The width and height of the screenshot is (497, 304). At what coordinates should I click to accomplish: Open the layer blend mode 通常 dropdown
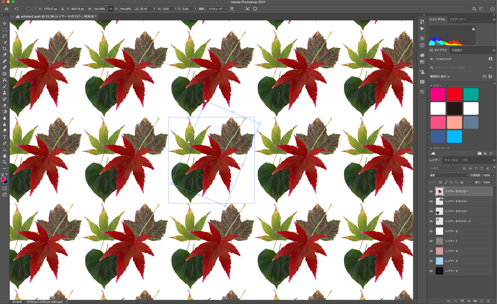tap(449, 175)
